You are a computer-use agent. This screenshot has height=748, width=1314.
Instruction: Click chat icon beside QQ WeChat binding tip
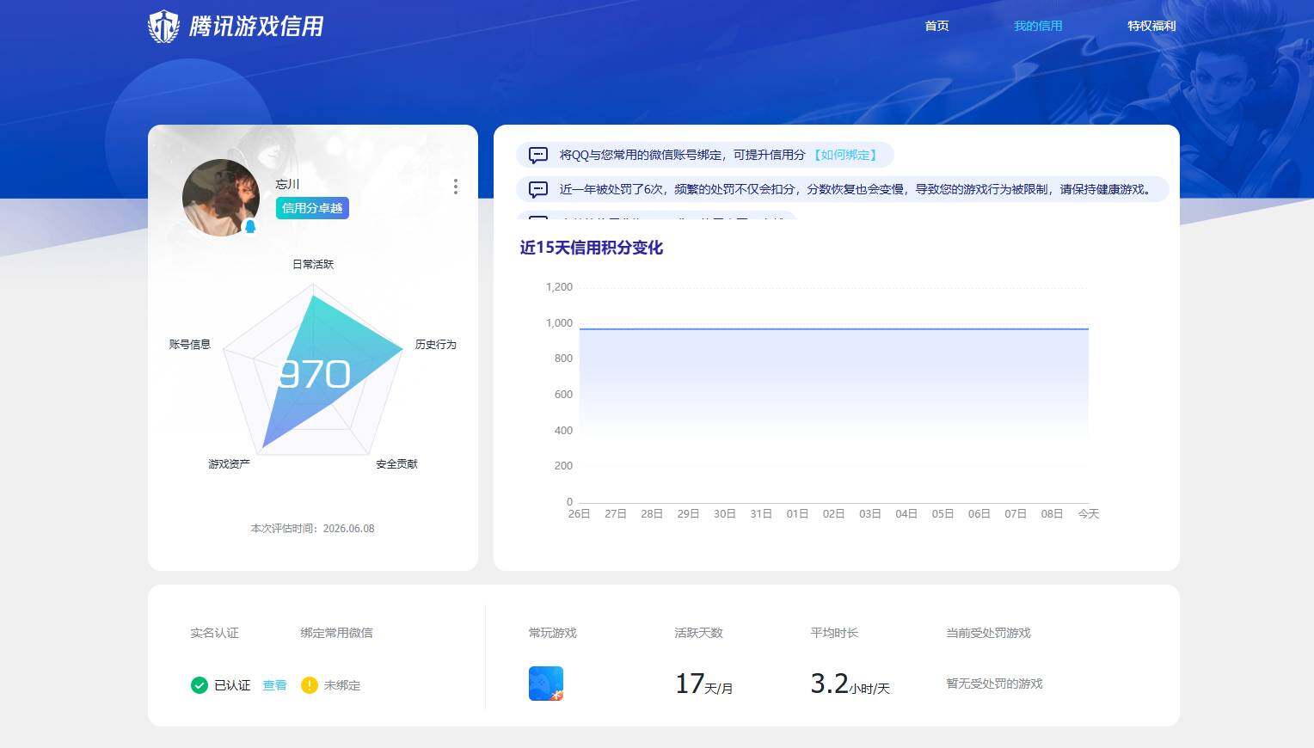538,155
